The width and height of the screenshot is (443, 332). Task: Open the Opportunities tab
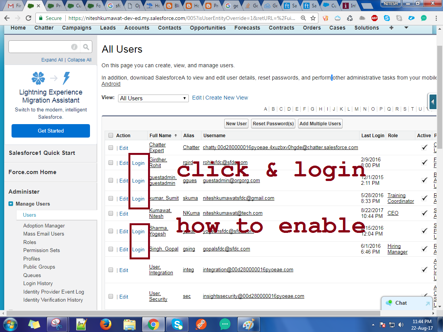(x=208, y=28)
